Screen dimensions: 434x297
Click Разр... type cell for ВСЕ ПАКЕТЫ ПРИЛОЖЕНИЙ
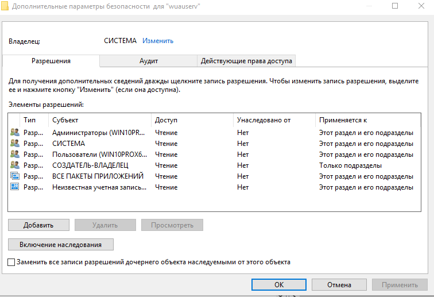pos(33,176)
